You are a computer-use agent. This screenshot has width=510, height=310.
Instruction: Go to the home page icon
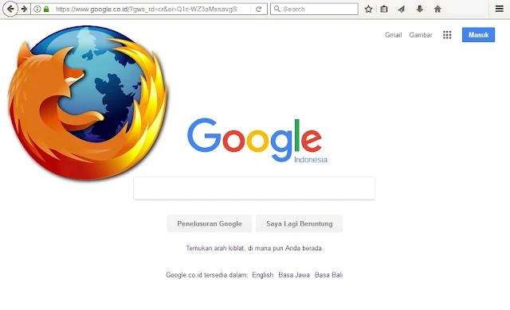click(437, 9)
